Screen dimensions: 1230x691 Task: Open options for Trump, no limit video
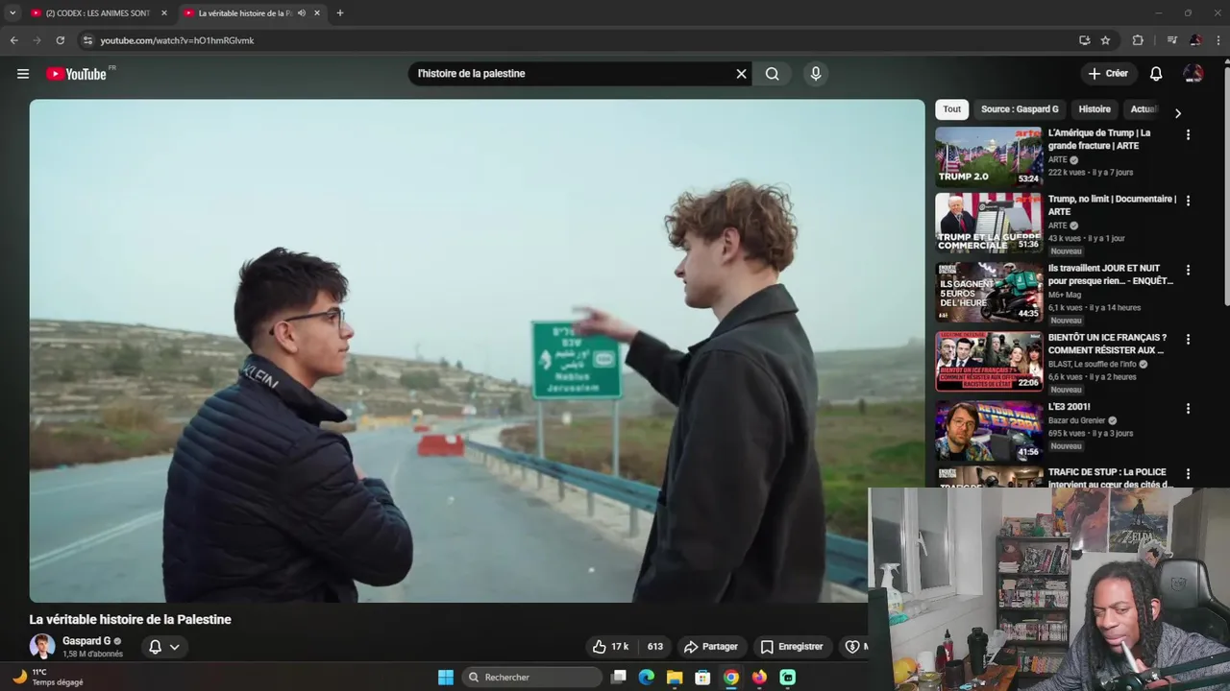(1188, 202)
